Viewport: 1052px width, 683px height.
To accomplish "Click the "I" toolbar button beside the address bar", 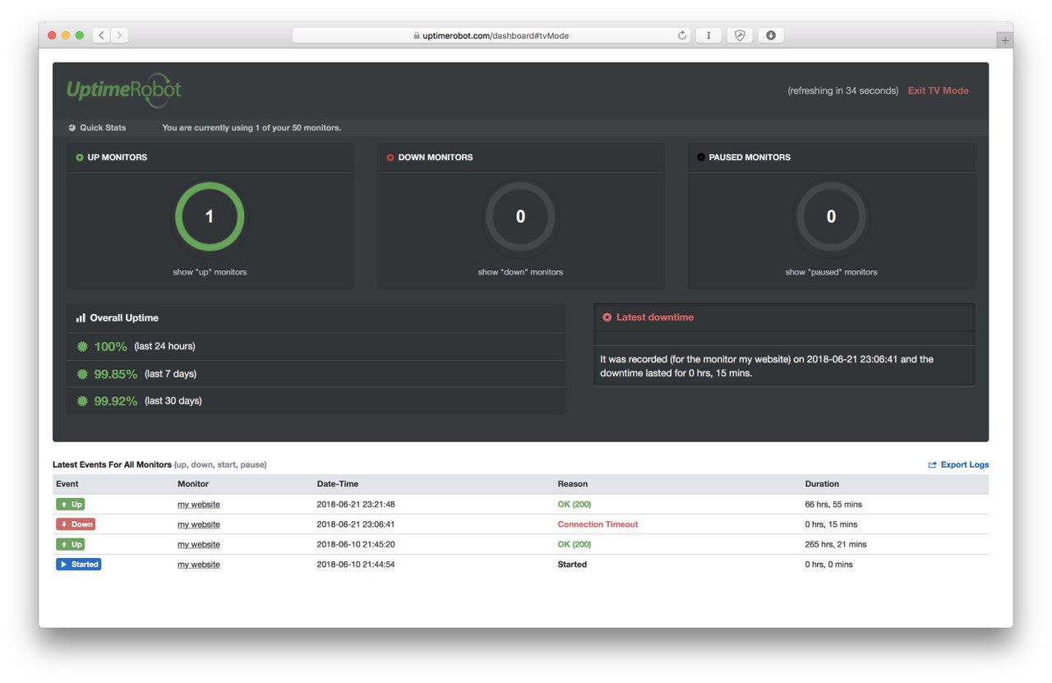I will click(x=708, y=35).
